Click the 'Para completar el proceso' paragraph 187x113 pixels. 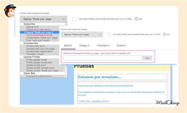pos(121,94)
